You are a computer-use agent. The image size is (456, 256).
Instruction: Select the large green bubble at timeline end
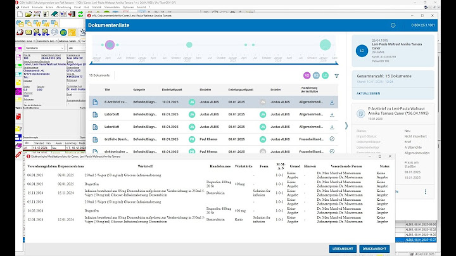(325, 45)
